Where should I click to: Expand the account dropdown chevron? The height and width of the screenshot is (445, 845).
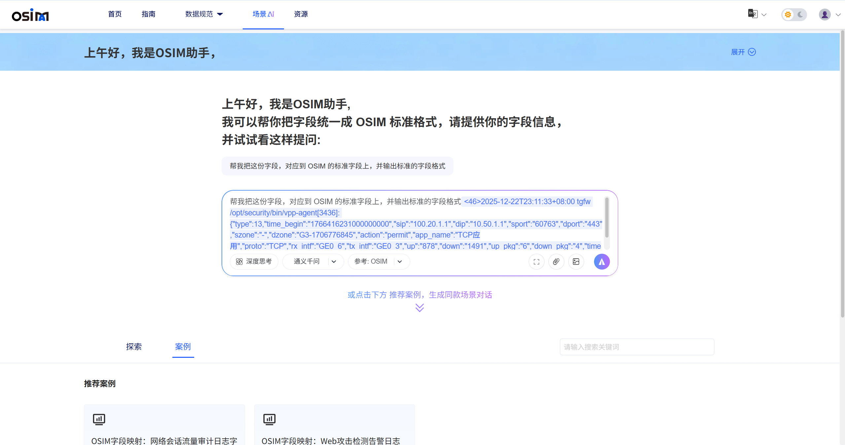click(x=838, y=15)
